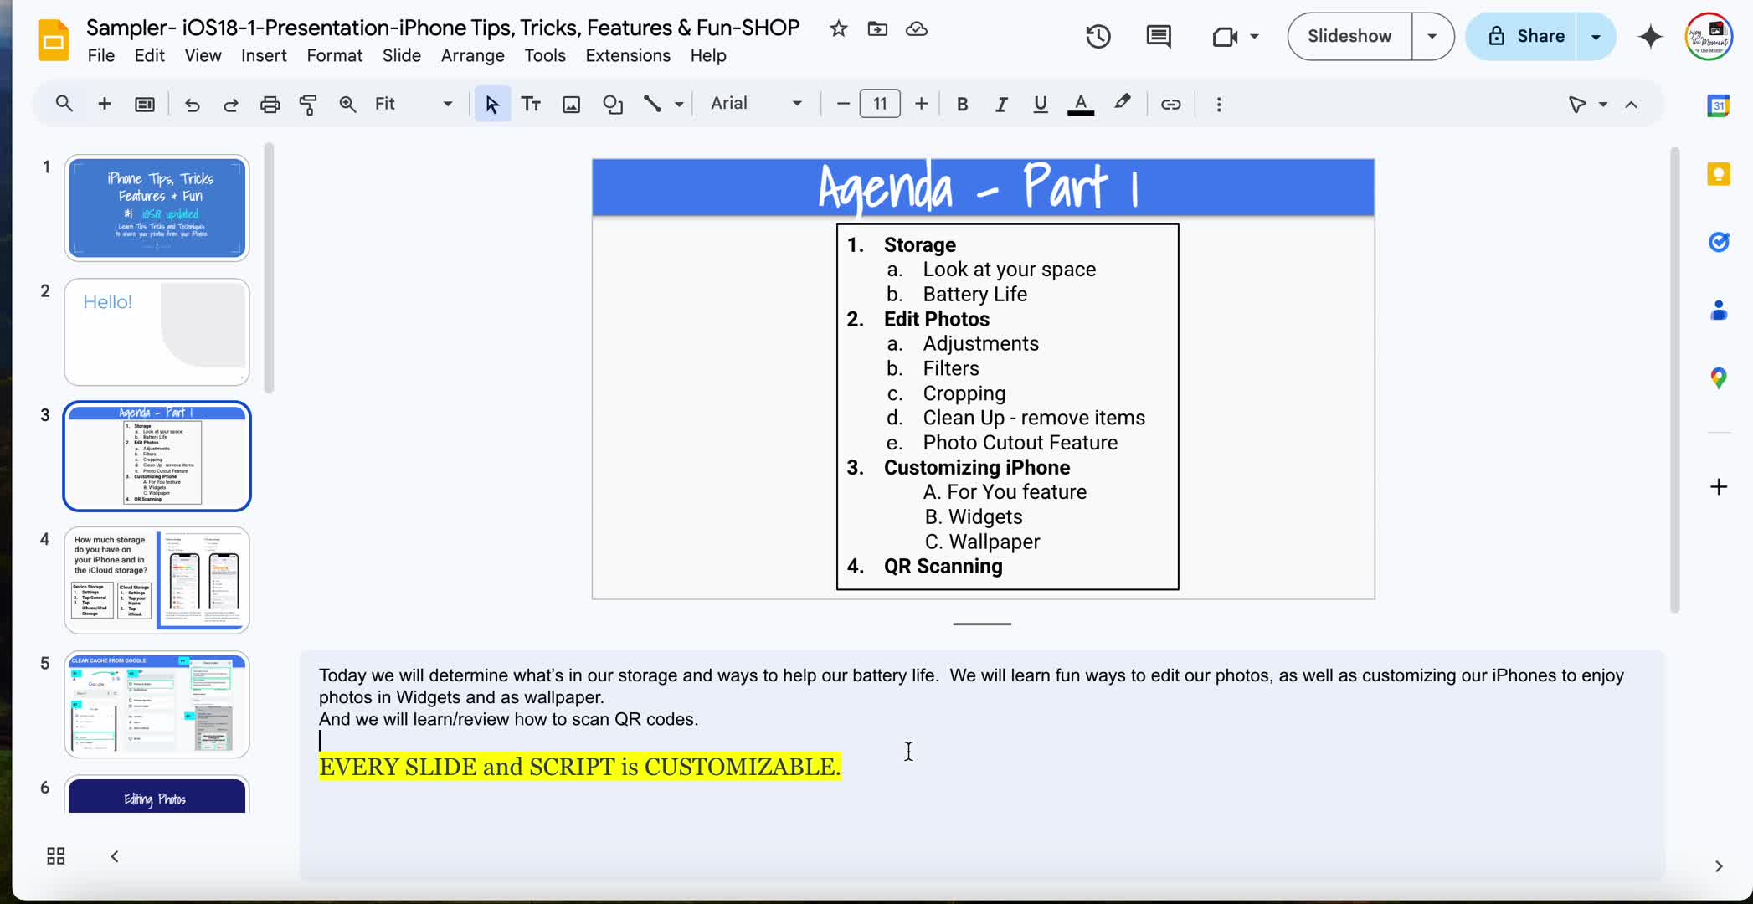
Task: Expand video call options arrow
Action: click(x=1254, y=36)
